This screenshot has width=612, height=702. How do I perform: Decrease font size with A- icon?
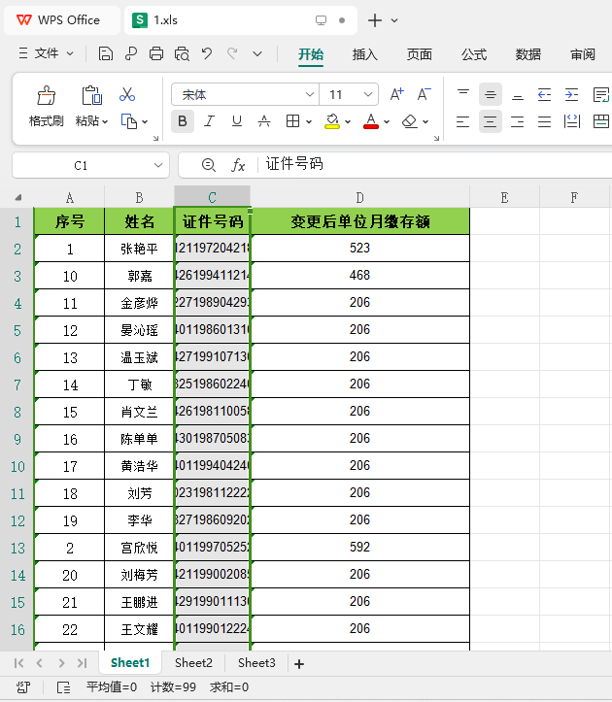[424, 94]
